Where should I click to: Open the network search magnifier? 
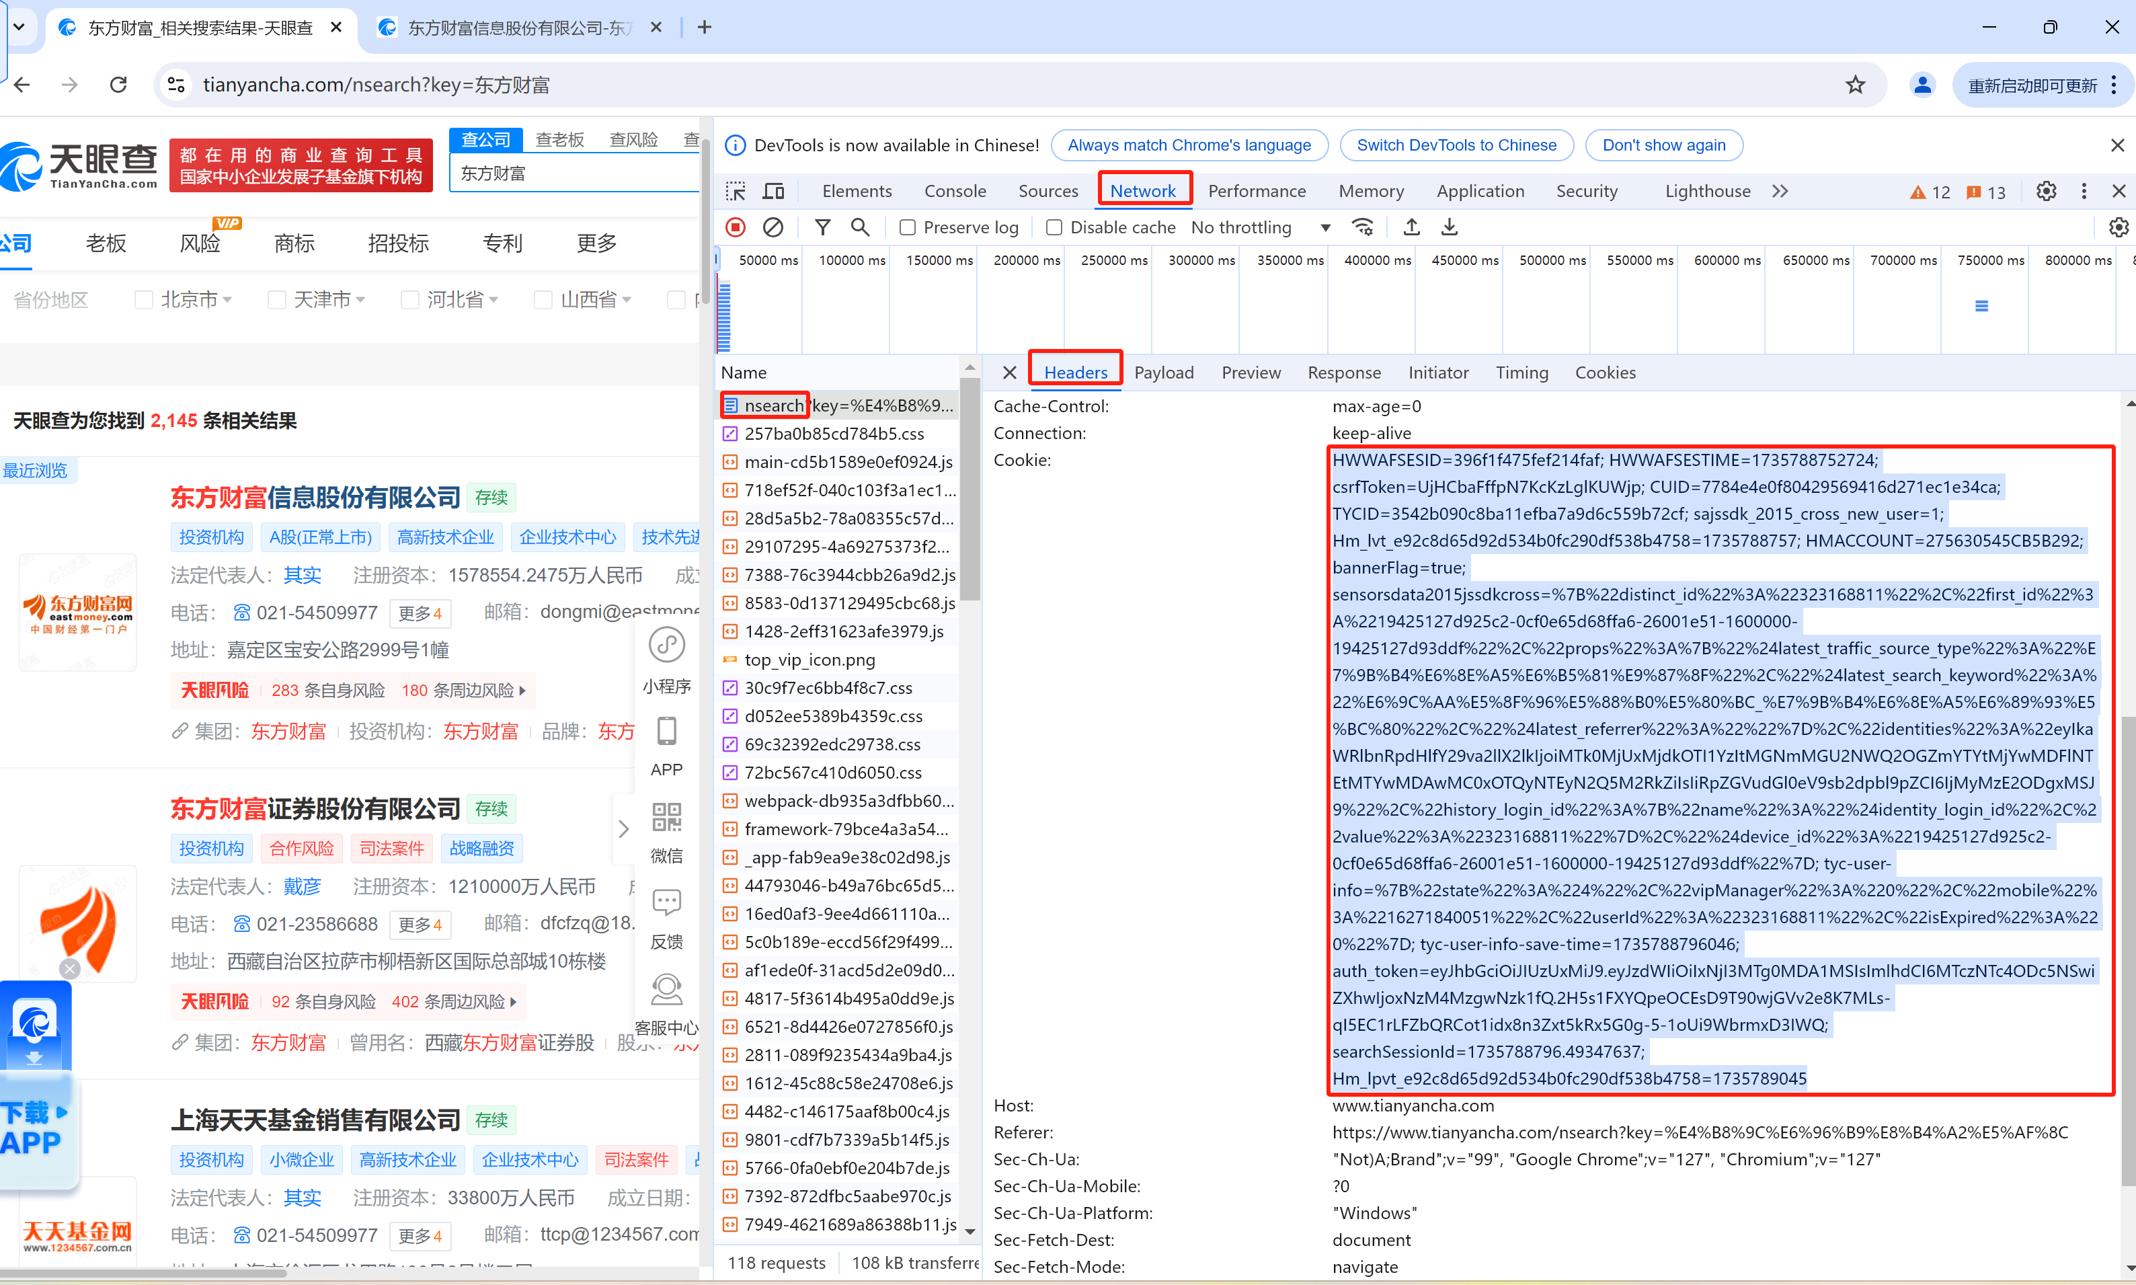(860, 228)
